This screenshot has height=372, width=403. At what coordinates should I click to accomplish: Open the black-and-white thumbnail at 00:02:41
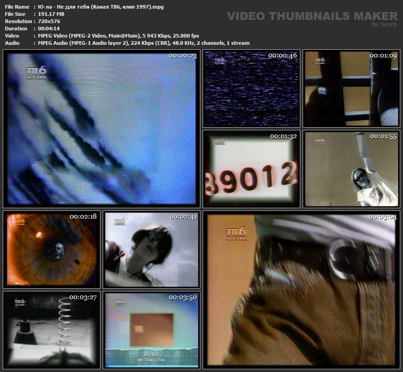[x=152, y=249]
